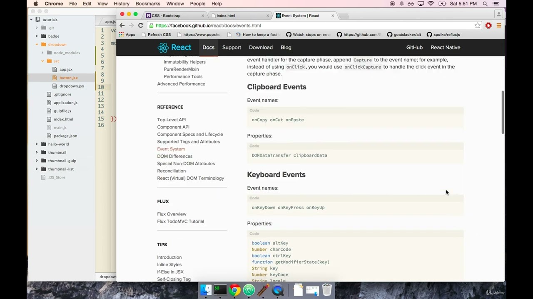Open the arrow-shaped app in the Dock
Image resolution: width=533 pixels, height=299 pixels.
point(263,290)
